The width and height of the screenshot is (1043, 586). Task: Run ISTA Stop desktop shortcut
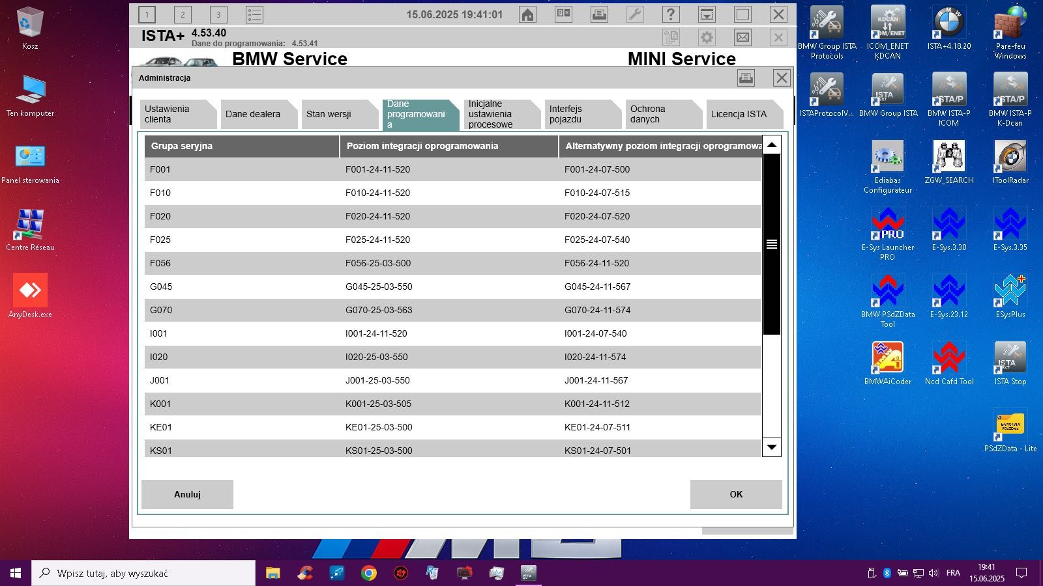pos(1010,363)
